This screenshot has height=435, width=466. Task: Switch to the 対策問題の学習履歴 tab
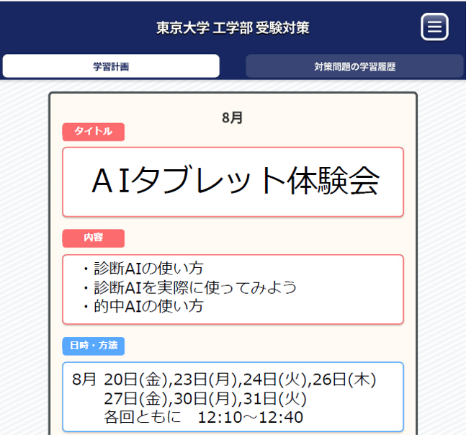pyautogui.click(x=354, y=66)
